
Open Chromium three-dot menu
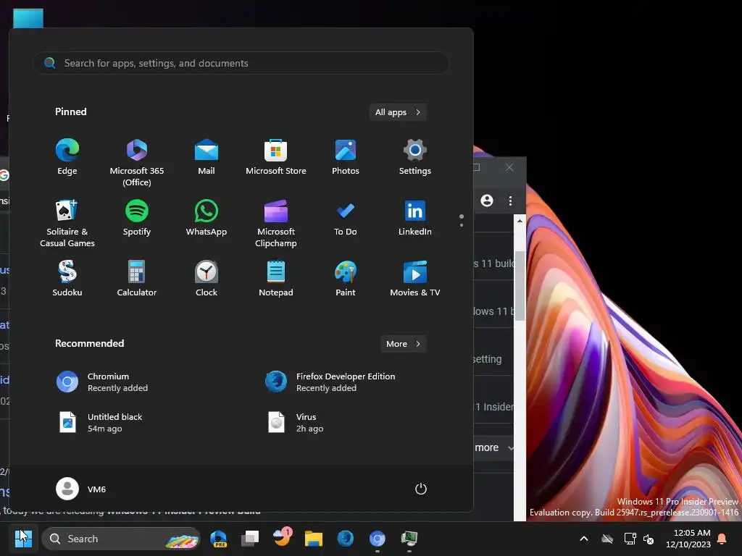point(510,201)
